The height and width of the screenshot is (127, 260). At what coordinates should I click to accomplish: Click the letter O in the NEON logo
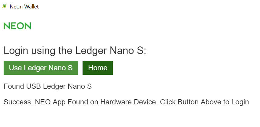tap(21, 26)
